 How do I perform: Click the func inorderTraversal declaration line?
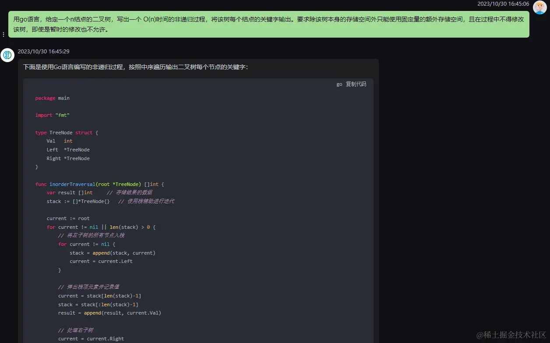tap(99, 184)
